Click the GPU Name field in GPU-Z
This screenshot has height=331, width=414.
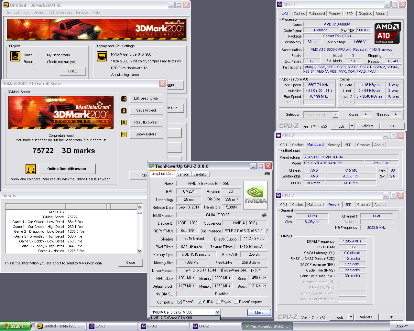209,184
